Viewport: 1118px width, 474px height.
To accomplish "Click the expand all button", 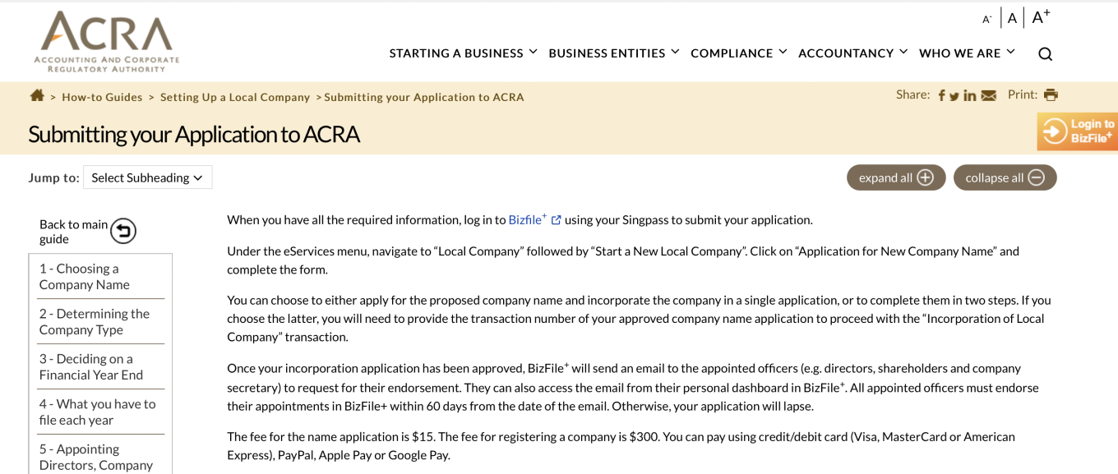I will 896,177.
